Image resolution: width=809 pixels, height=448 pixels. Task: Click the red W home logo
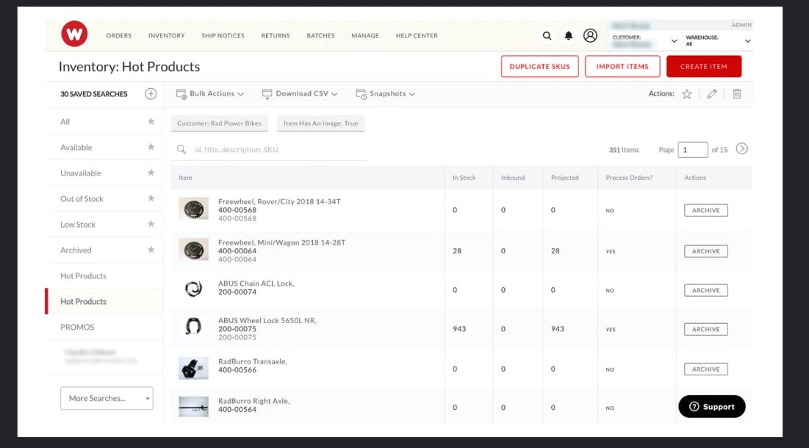(x=74, y=34)
